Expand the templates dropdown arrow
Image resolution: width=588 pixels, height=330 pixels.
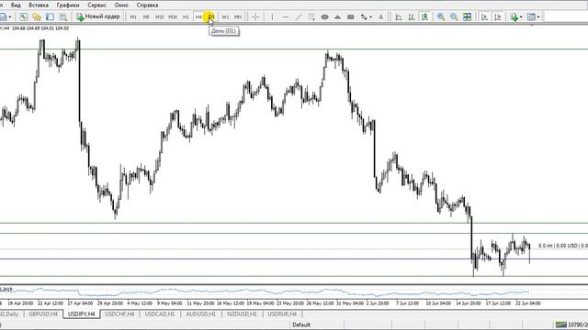pos(538,16)
